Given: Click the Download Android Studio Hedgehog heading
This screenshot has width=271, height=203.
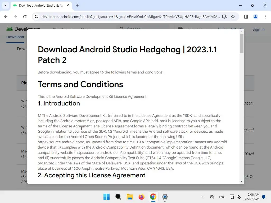Looking at the screenshot, I should click(x=127, y=55).
